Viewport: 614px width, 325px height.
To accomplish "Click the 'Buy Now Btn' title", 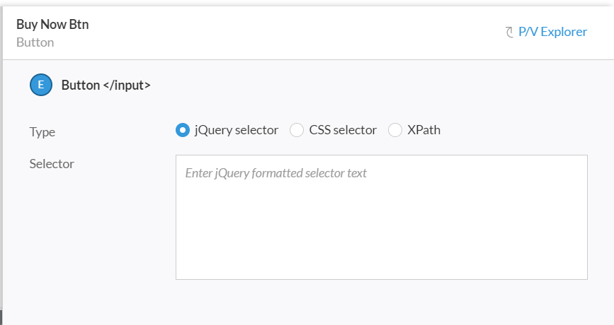I will pos(52,24).
